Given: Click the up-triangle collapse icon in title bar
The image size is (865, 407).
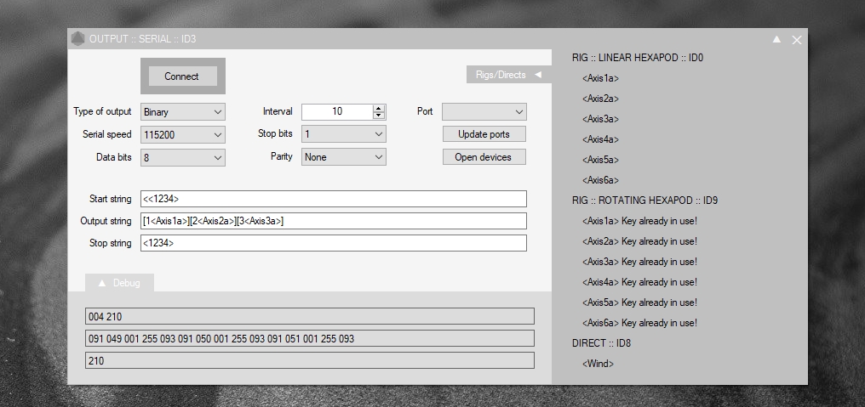Looking at the screenshot, I should coord(776,39).
